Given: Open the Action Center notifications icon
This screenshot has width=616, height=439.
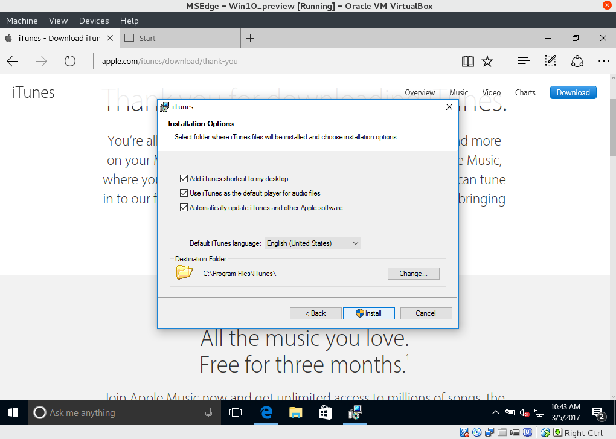Looking at the screenshot, I should (x=598, y=413).
